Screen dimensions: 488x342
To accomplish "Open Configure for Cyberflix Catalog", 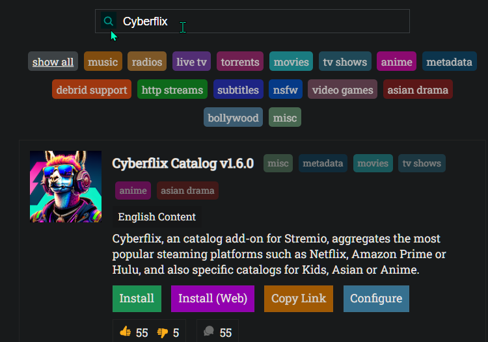I will tap(376, 298).
